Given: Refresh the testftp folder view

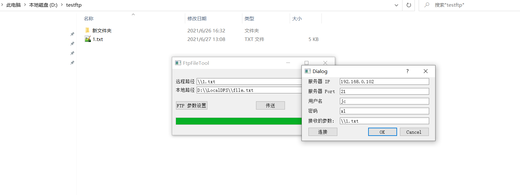Looking at the screenshot, I should [409, 5].
